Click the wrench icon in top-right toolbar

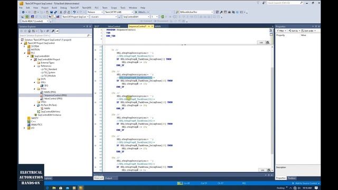coord(221,12)
